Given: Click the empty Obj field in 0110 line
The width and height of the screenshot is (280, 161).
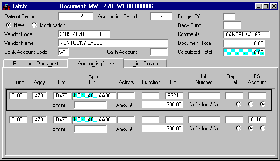Looking at the screenshot, I should click(174, 120).
